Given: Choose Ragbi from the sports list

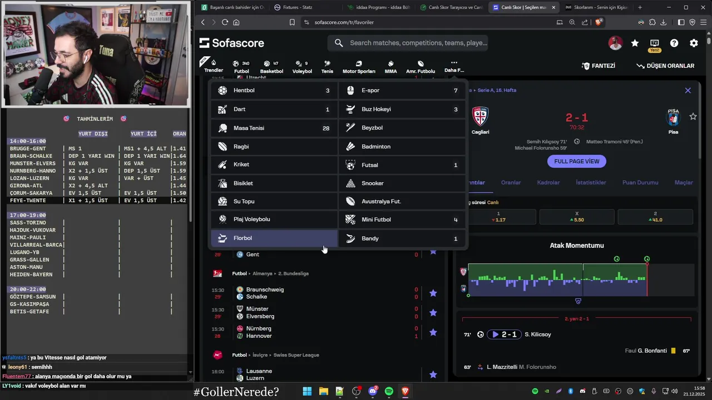Looking at the screenshot, I should [x=274, y=147].
